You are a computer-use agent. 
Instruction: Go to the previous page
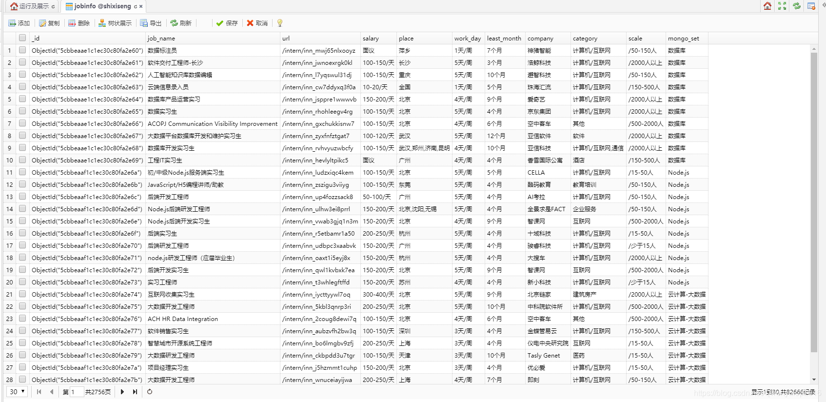52,392
